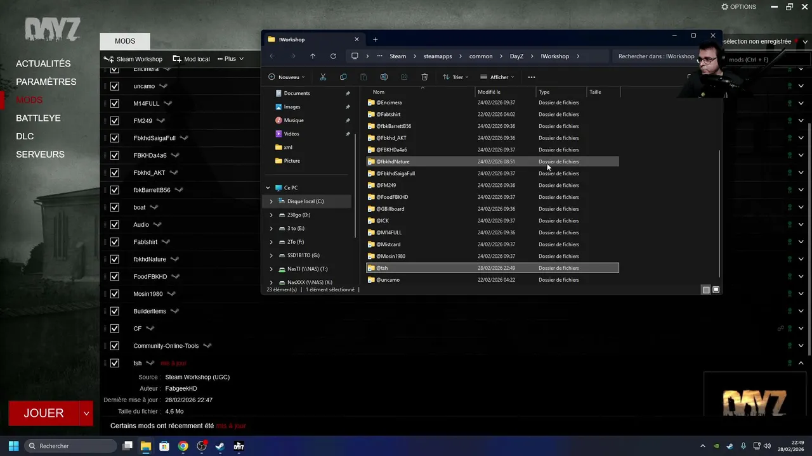The image size is (812, 456).
Task: Open the Nouveau dropdown in Explorer
Action: pyautogui.click(x=287, y=77)
